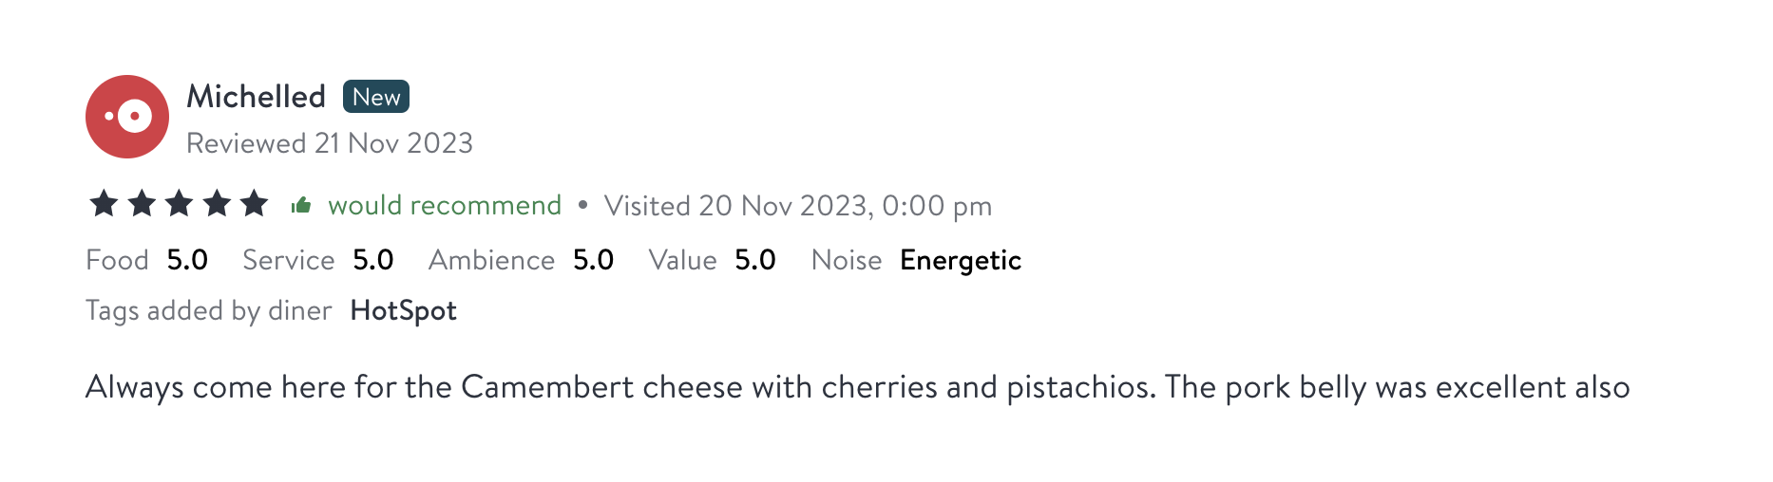Click the New badge beside Michelled
Screen dimensions: 1773x482
pyautogui.click(x=376, y=97)
